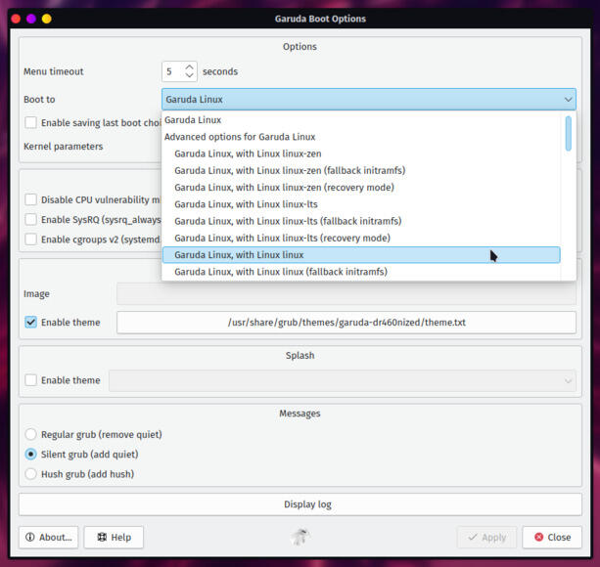Pick linux-zen (fallback initramfs) entry

click(x=361, y=170)
